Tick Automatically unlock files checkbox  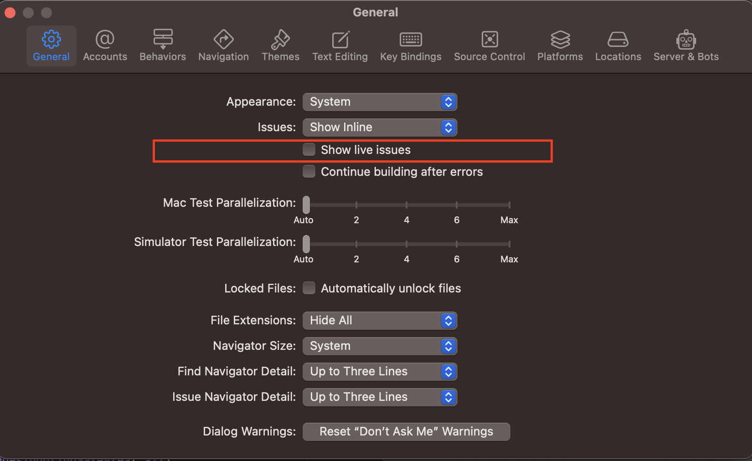coord(309,288)
